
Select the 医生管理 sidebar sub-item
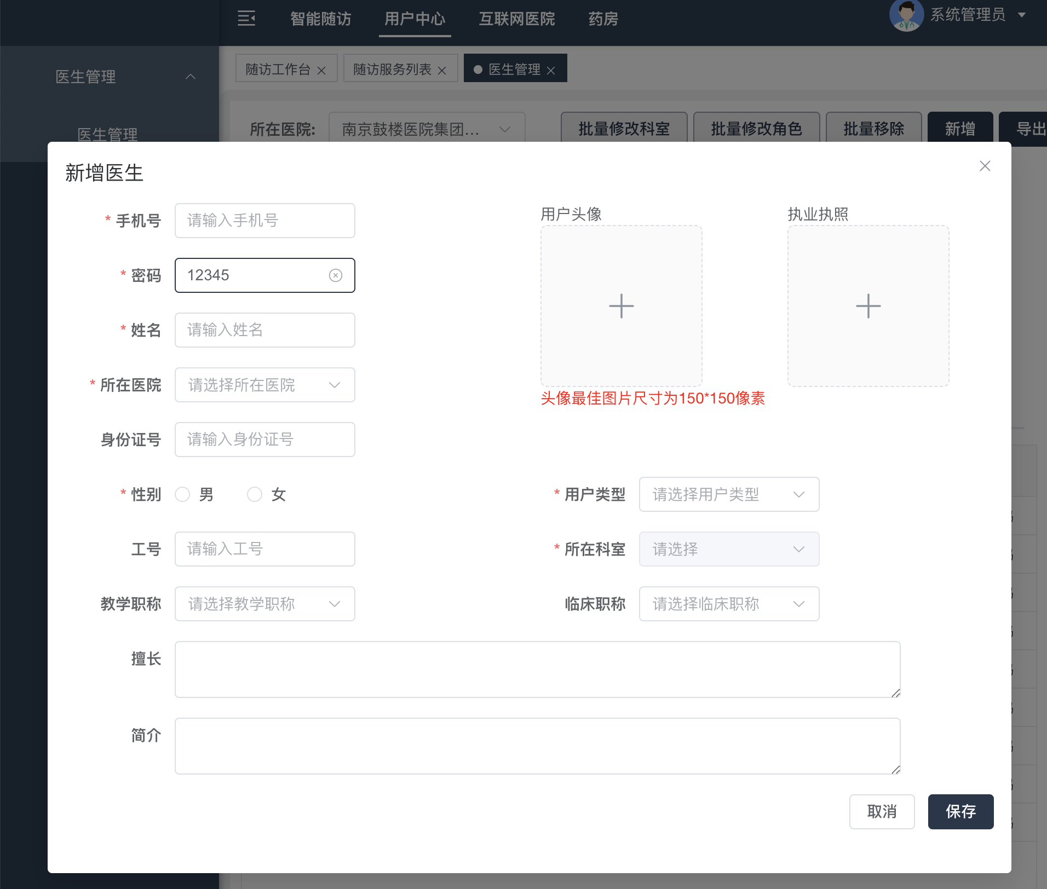108,135
